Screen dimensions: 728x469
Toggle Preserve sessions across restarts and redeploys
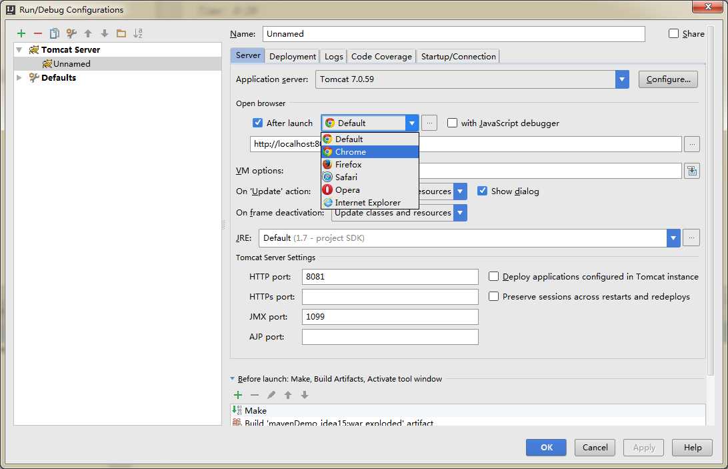493,296
